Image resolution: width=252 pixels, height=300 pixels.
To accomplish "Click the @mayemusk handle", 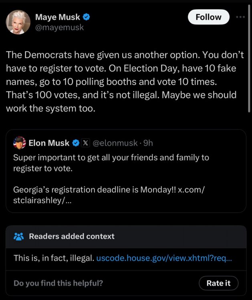I will pyautogui.click(x=59, y=27).
